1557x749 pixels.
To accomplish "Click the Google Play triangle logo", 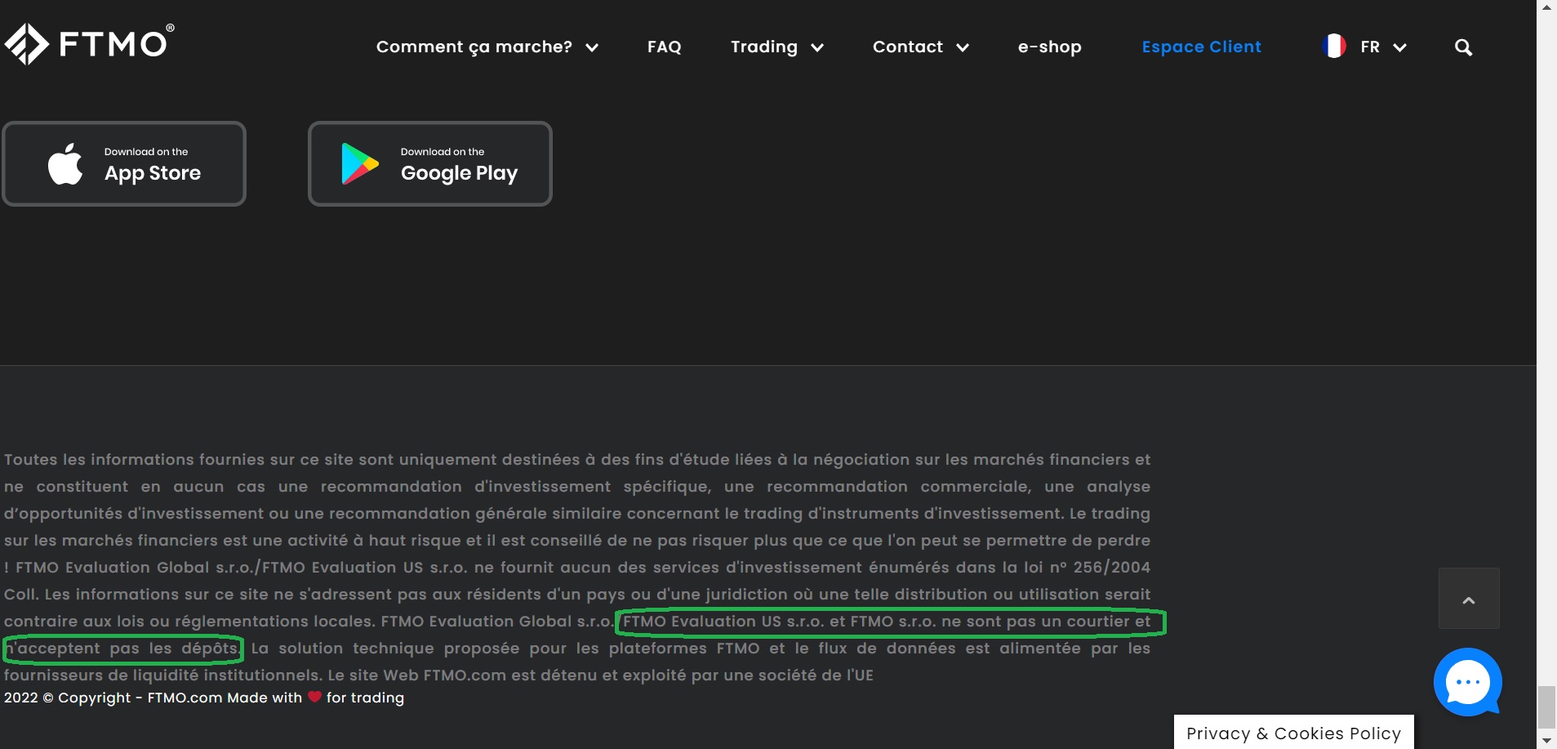I will (359, 164).
